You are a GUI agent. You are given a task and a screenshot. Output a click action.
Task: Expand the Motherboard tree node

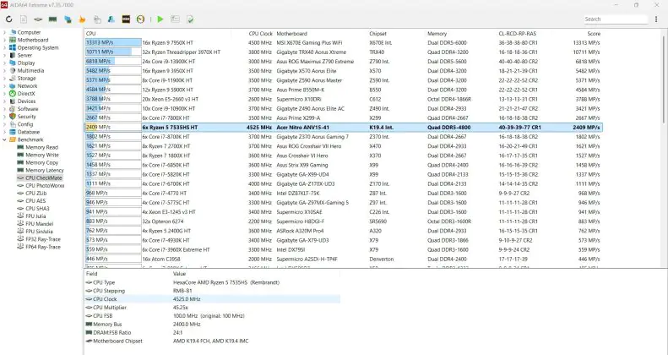pyautogui.click(x=5, y=40)
